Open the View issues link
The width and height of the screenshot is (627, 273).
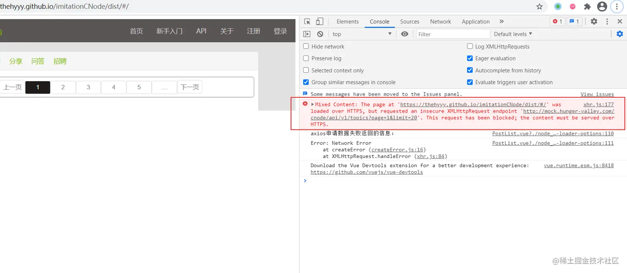tap(597, 94)
